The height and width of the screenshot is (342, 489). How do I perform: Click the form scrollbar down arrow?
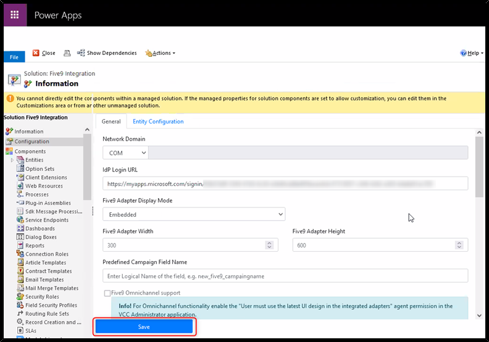pos(479,315)
